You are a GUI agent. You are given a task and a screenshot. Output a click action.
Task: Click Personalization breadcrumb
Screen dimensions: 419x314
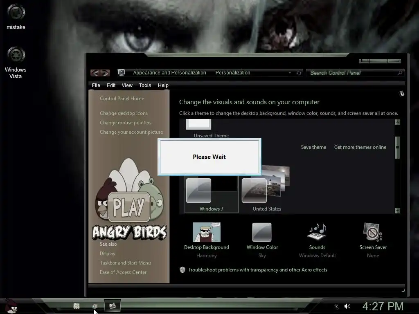tap(233, 73)
